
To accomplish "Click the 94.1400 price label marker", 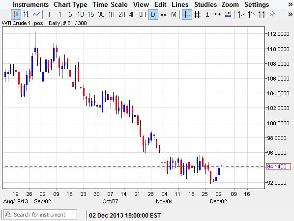I will (278, 166).
